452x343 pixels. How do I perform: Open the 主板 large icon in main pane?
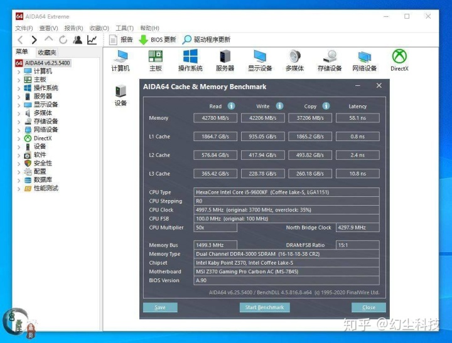pos(156,60)
